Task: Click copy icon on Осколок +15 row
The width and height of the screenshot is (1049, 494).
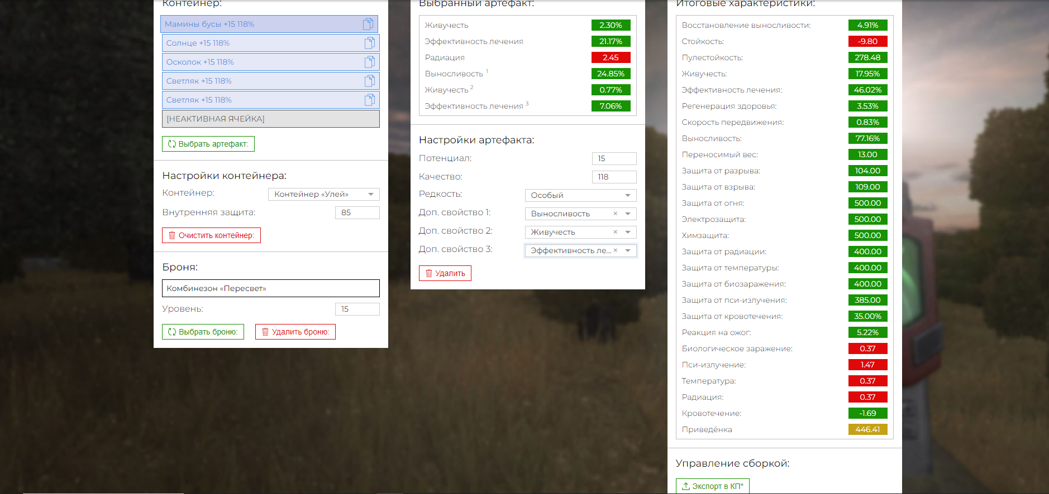Action: tap(369, 62)
